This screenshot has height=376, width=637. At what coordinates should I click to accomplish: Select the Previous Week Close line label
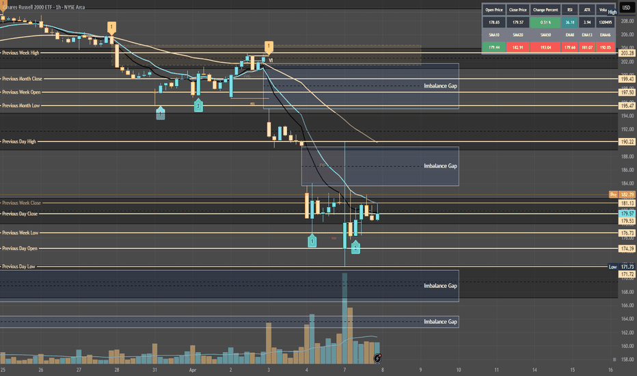tap(22, 203)
